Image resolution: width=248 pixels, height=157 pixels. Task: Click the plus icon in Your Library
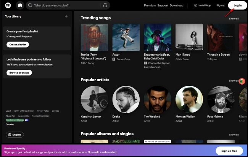pyautogui.click(x=66, y=16)
